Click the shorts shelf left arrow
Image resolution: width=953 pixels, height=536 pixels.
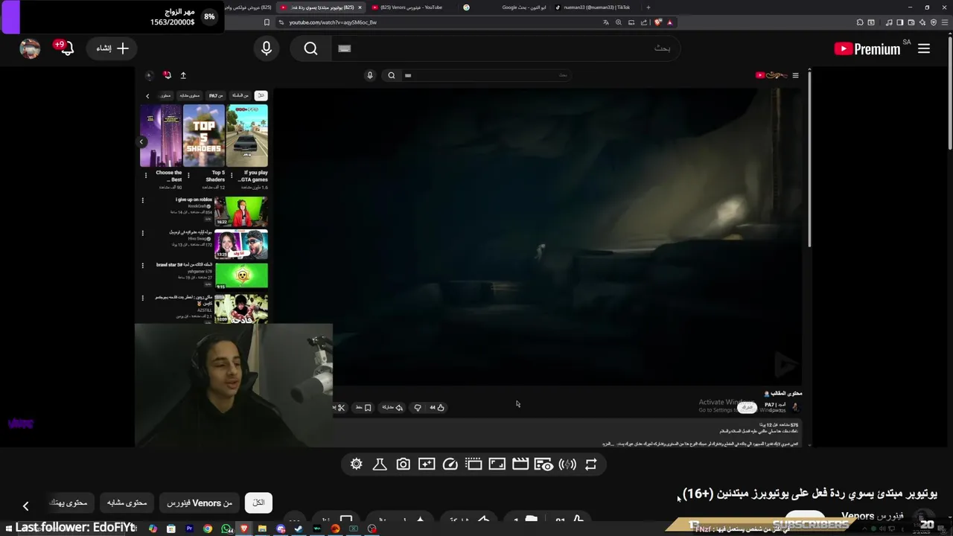coord(141,141)
